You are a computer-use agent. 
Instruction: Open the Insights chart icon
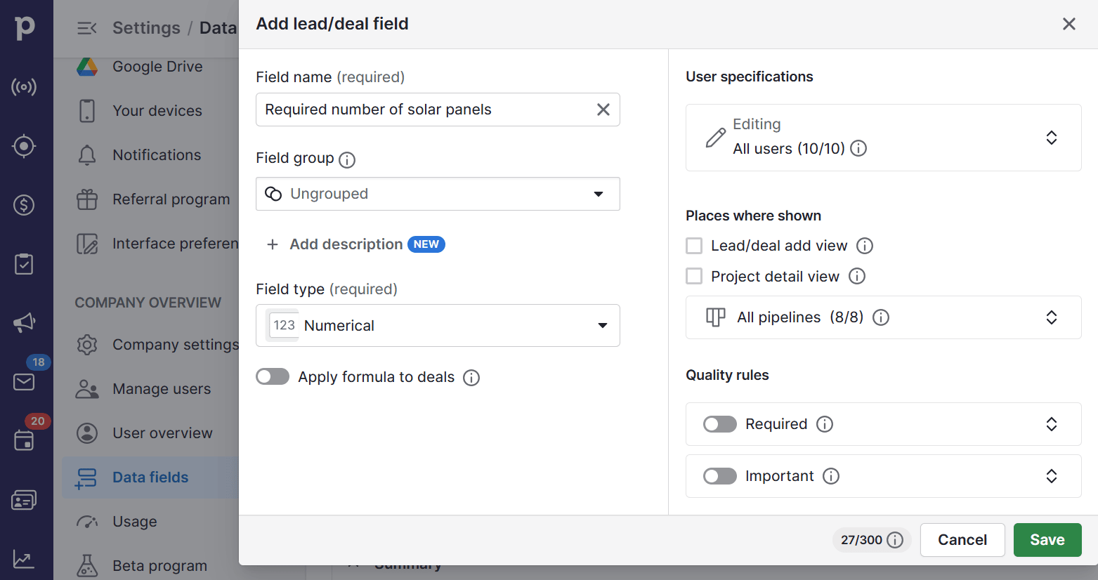(24, 559)
